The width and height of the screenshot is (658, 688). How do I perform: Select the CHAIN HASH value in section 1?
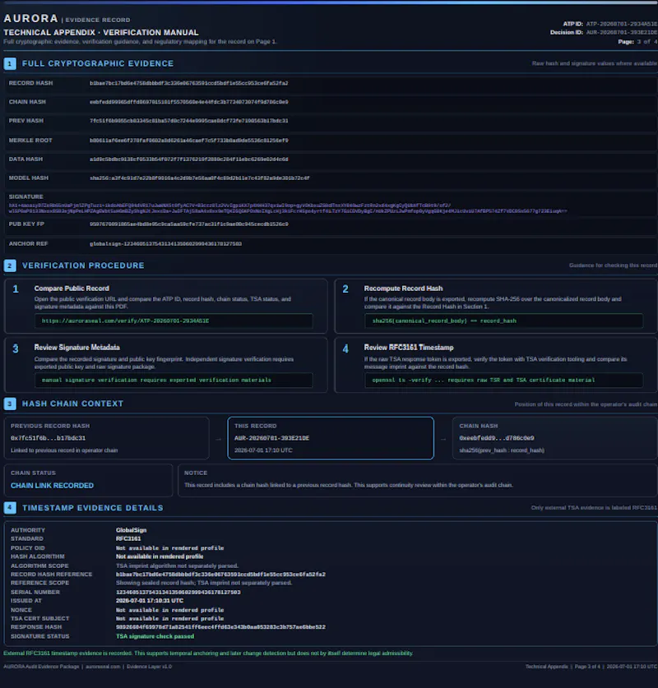tap(188, 102)
